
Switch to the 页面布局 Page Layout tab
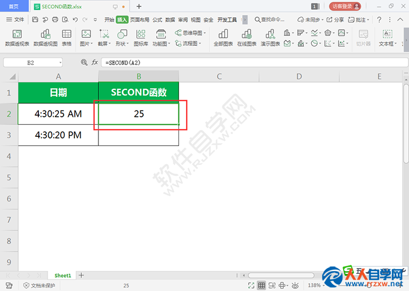[140, 19]
